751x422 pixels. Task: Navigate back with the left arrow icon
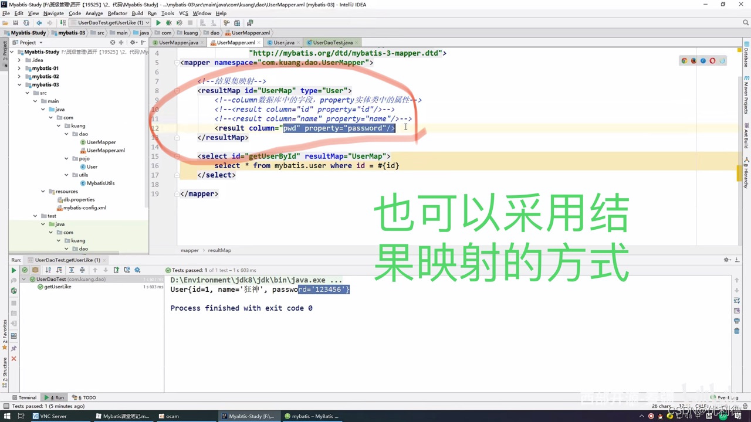pos(39,23)
